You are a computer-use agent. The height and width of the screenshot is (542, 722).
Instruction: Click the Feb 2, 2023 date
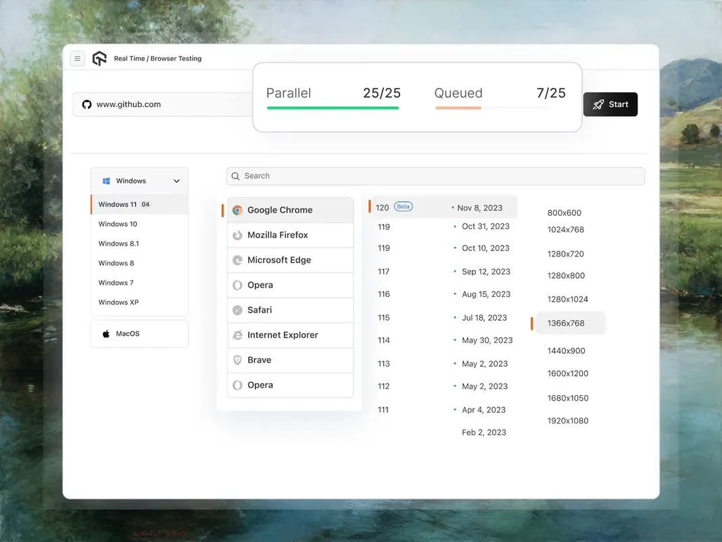pos(484,433)
